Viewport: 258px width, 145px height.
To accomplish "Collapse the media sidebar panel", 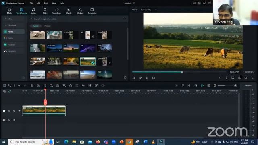I will pyautogui.click(x=23, y=78).
